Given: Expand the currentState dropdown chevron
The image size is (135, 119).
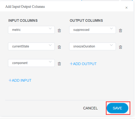Looking at the screenshot, I should [50, 45].
